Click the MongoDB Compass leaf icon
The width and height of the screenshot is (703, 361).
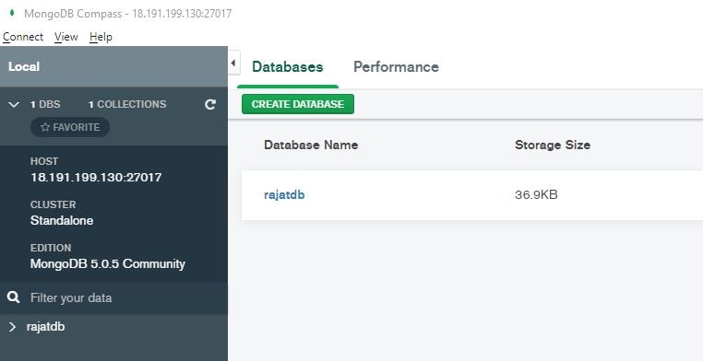click(x=12, y=13)
